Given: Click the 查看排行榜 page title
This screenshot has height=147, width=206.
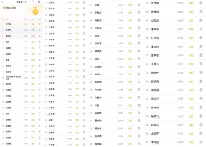Looking at the screenshot, I should point(21,2).
